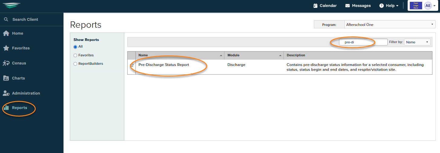Open the Pre-Discharge Status Report

coord(164,65)
